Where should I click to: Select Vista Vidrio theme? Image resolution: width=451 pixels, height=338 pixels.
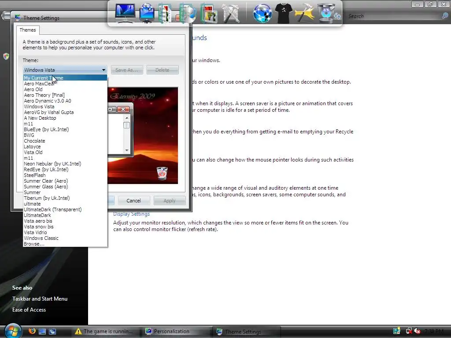coord(65,232)
